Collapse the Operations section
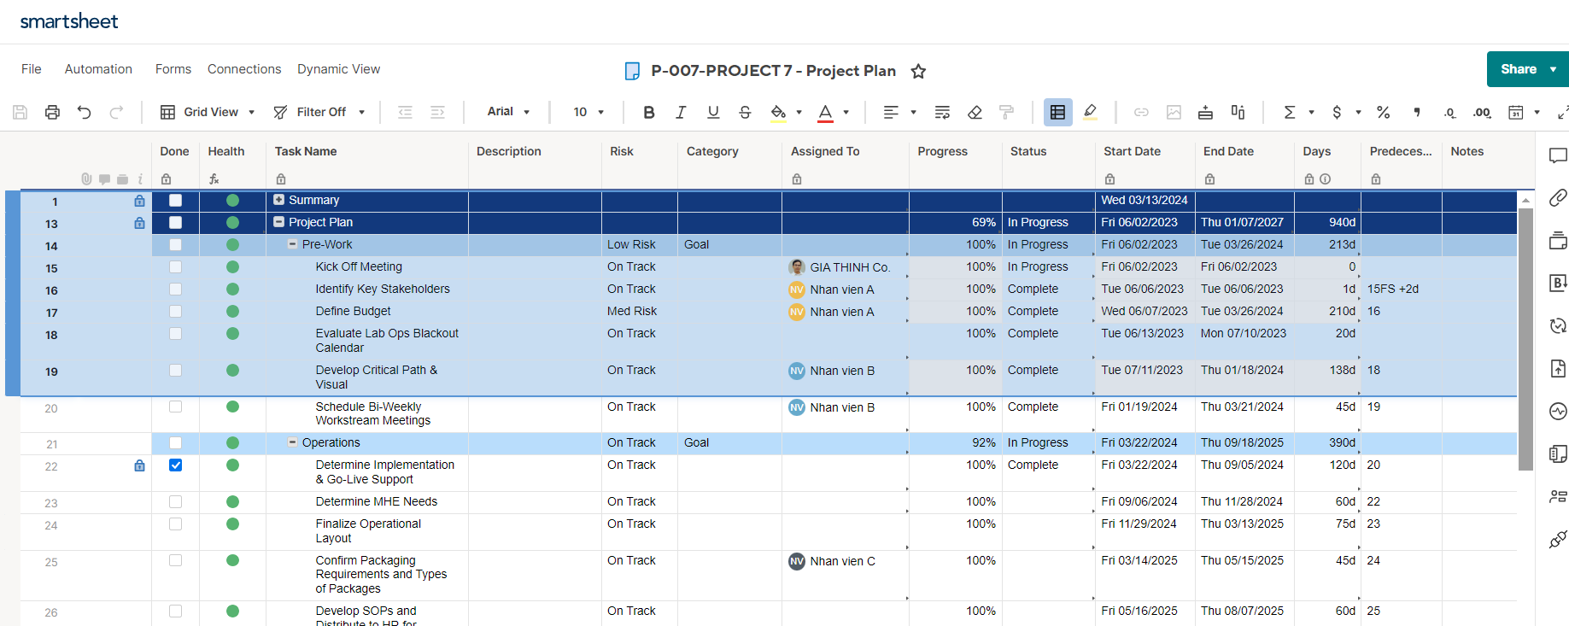 (292, 442)
